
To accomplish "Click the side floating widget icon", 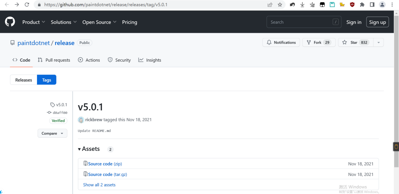I will [396, 147].
